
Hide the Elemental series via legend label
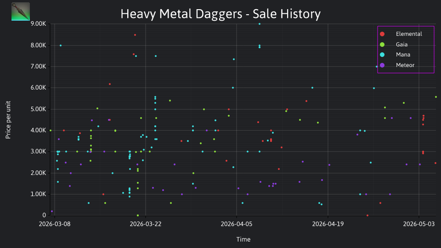coord(409,34)
